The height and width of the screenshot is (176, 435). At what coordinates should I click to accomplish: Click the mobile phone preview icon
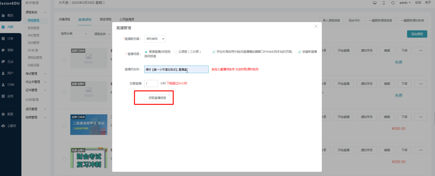(384, 3)
